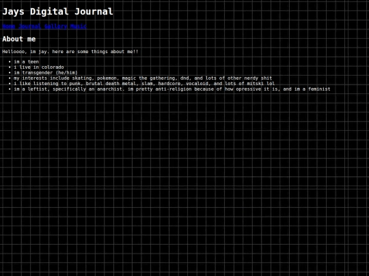The width and height of the screenshot is (369, 276).
Task: Click the 'Helloooo, im jay' intro sentence
Action: (x=70, y=52)
